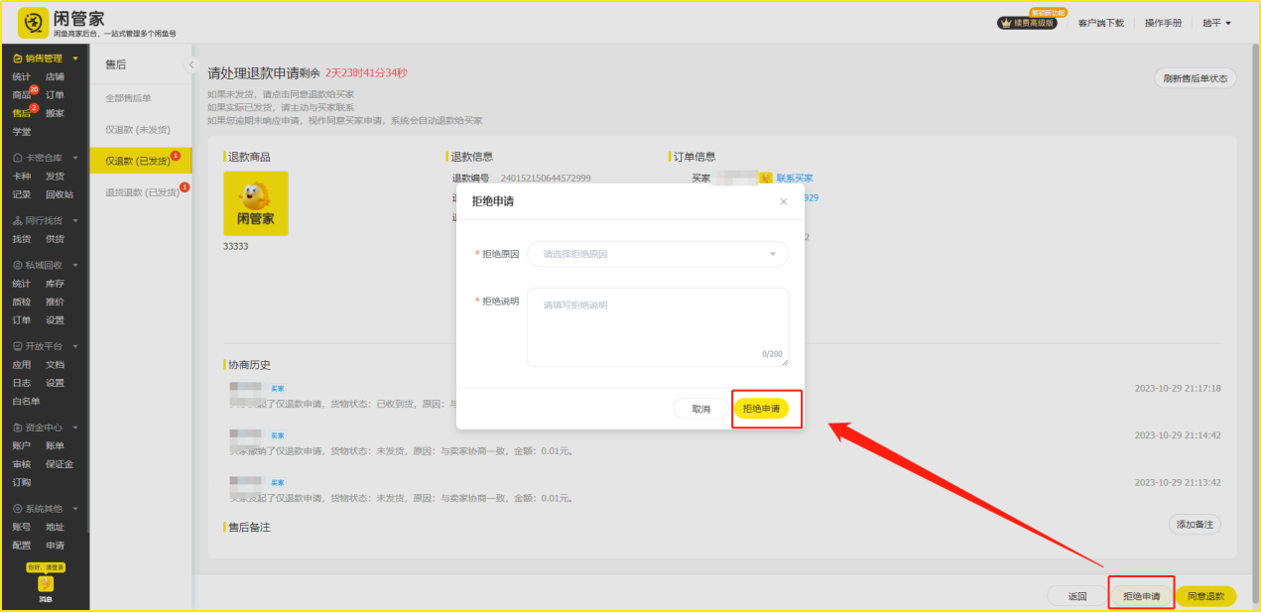Viewport: 1261px width, 613px height.
Task: Click the 闲管家 logo icon in header
Action: pyautogui.click(x=34, y=22)
